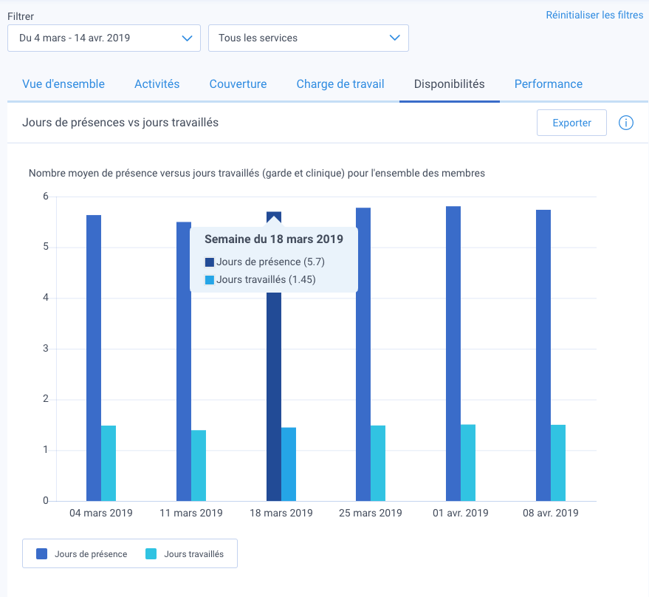Screen dimensions: 649x597
Task: Click the 04 mars 2019 presence bar
Action: (x=94, y=358)
